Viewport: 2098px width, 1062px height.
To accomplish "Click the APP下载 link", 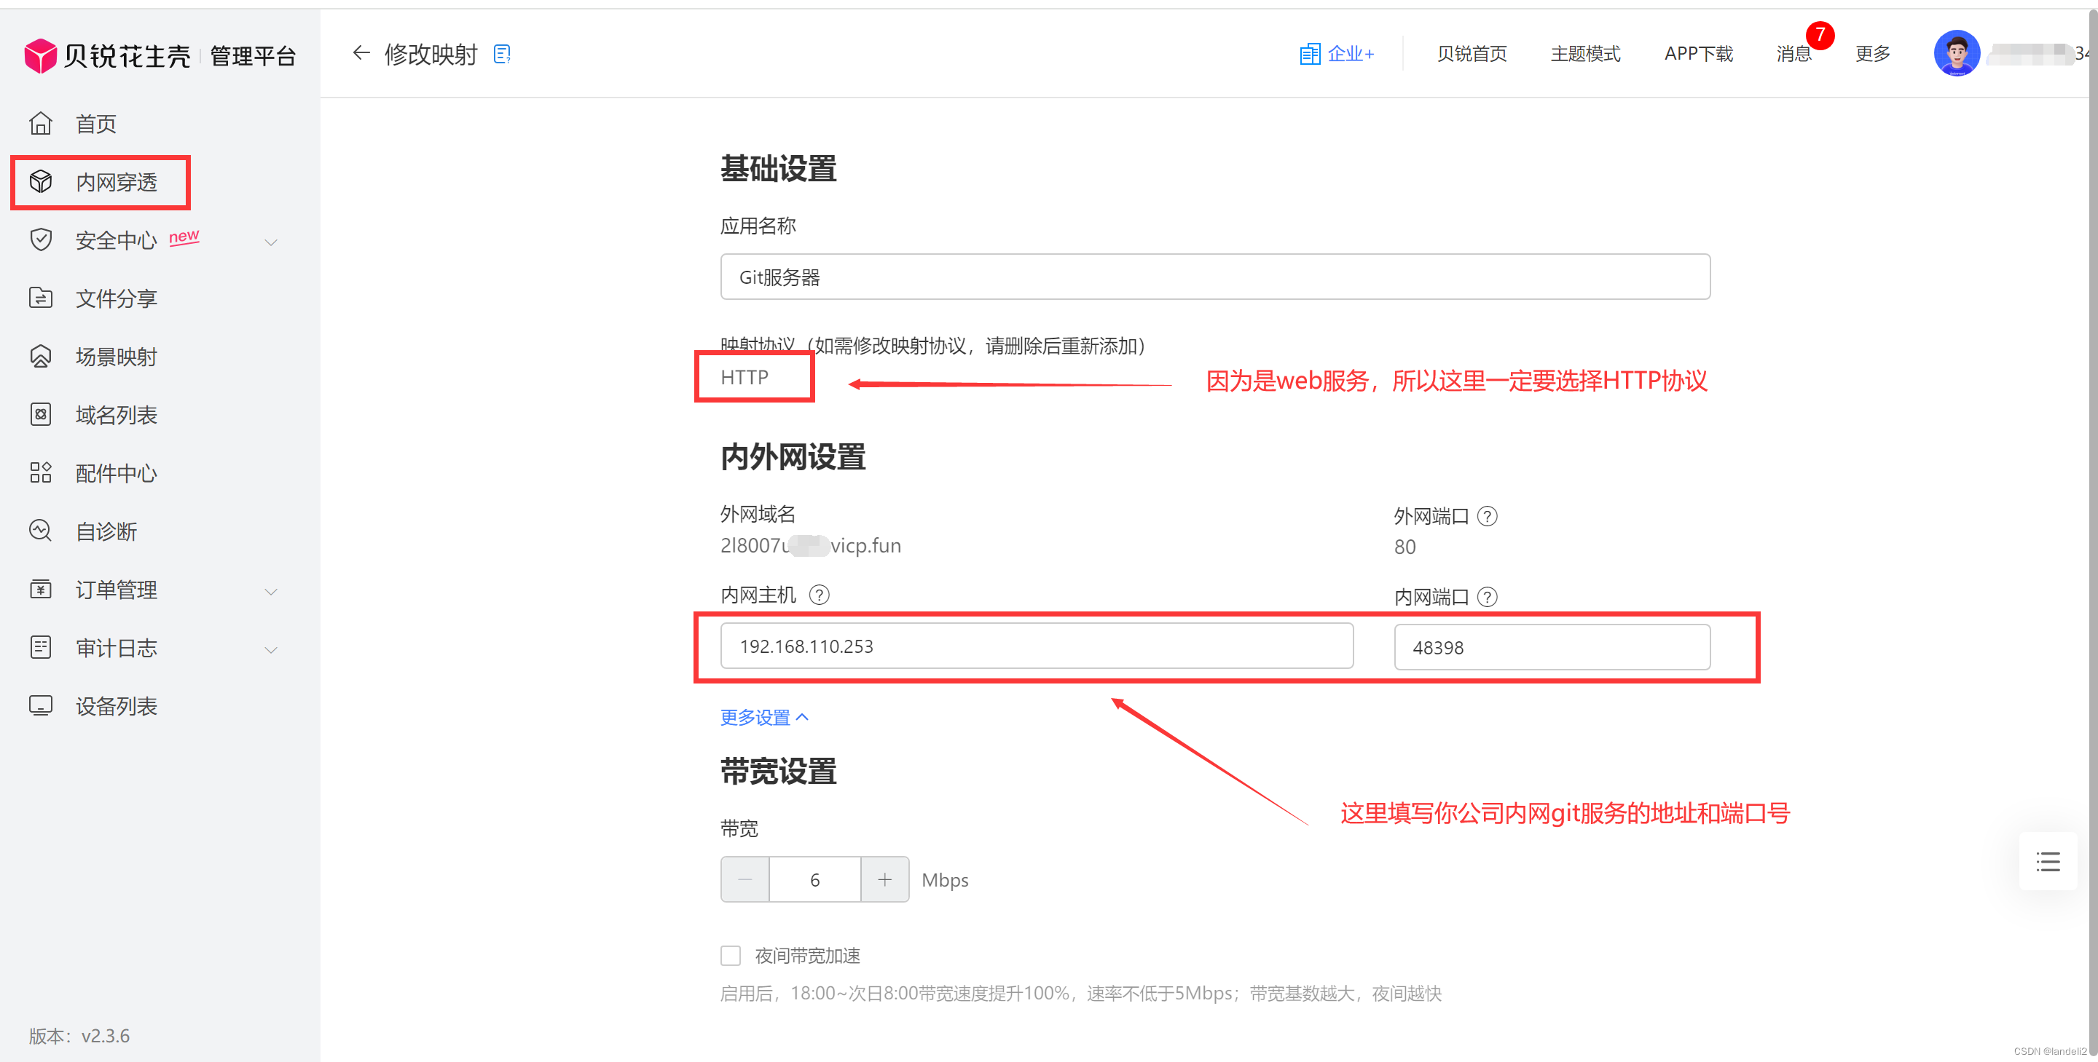I will coord(1698,55).
